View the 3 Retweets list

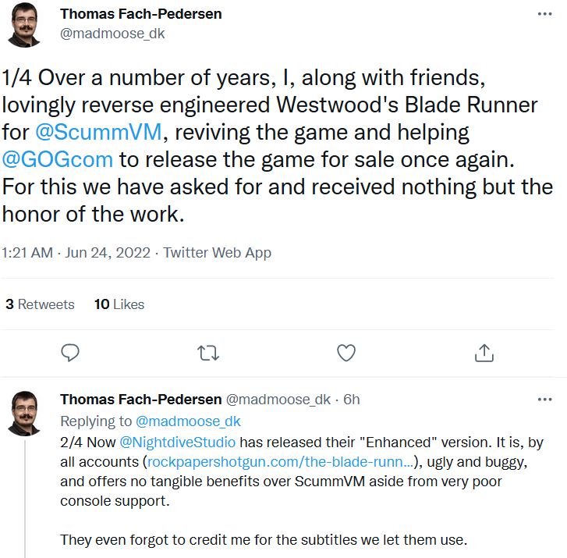point(40,304)
